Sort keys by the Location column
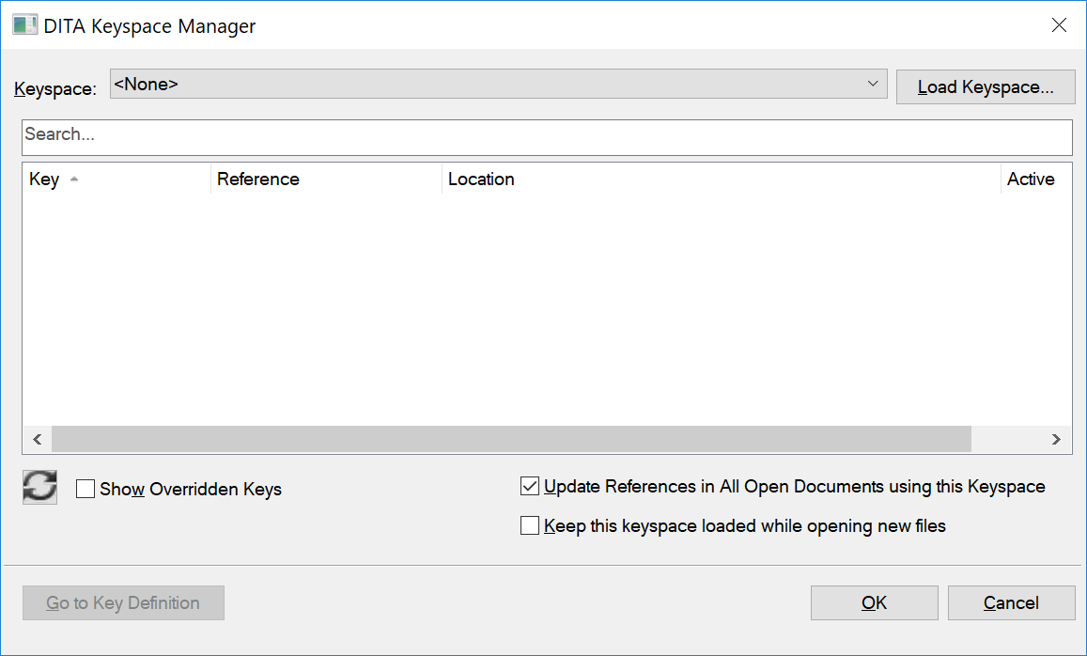The width and height of the screenshot is (1087, 656). pyautogui.click(x=481, y=180)
